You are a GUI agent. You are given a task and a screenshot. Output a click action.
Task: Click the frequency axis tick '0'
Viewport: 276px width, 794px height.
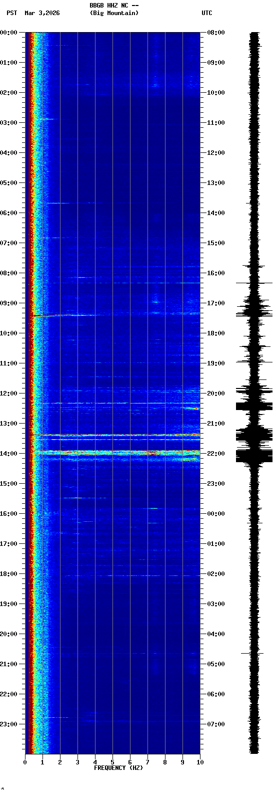pyautogui.click(x=25, y=762)
